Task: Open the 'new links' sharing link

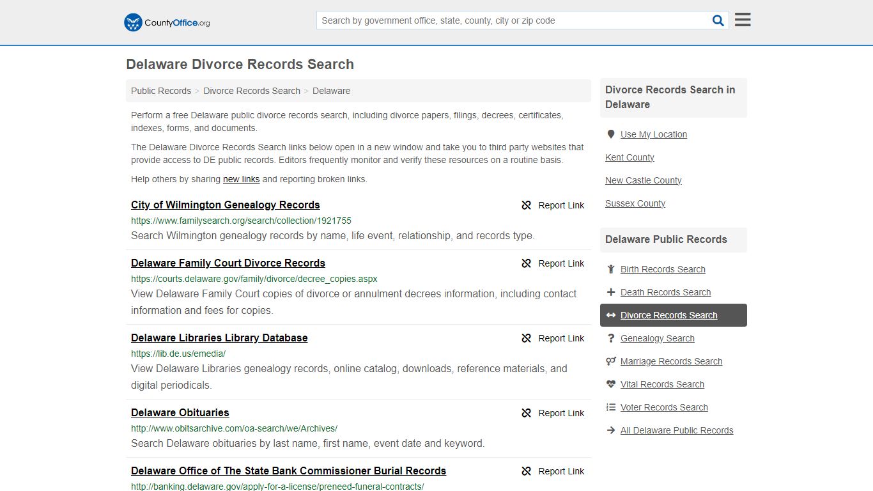Action: click(x=241, y=179)
